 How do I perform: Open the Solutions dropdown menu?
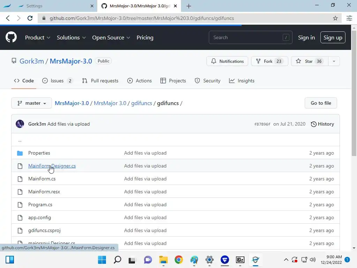(71, 38)
